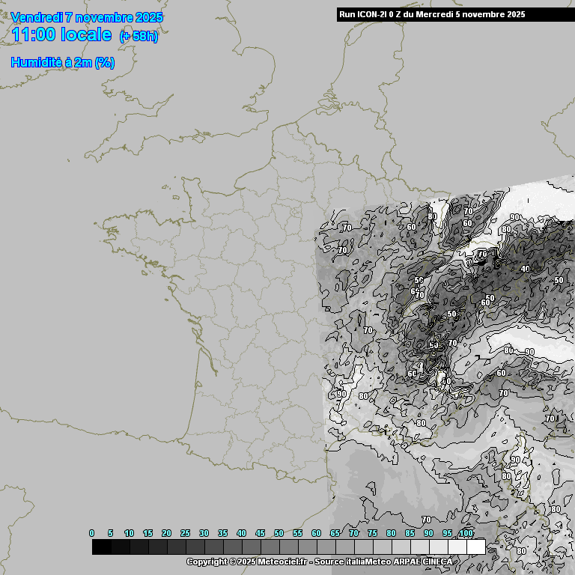Click the legend value label 35
Screen dimensions: 575x575
pyautogui.click(x=222, y=533)
